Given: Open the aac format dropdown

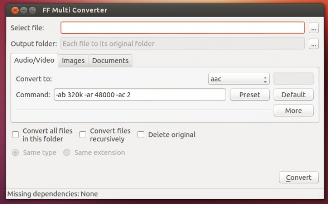Looking at the screenshot, I should [x=238, y=79].
